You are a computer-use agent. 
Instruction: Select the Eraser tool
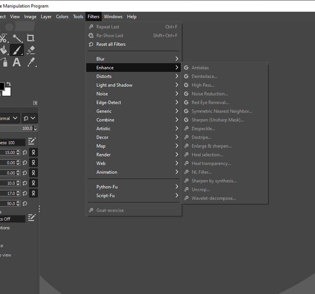pos(31,50)
